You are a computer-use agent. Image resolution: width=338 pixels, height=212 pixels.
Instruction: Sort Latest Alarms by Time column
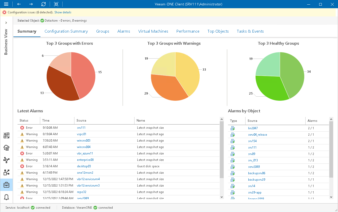point(57,121)
